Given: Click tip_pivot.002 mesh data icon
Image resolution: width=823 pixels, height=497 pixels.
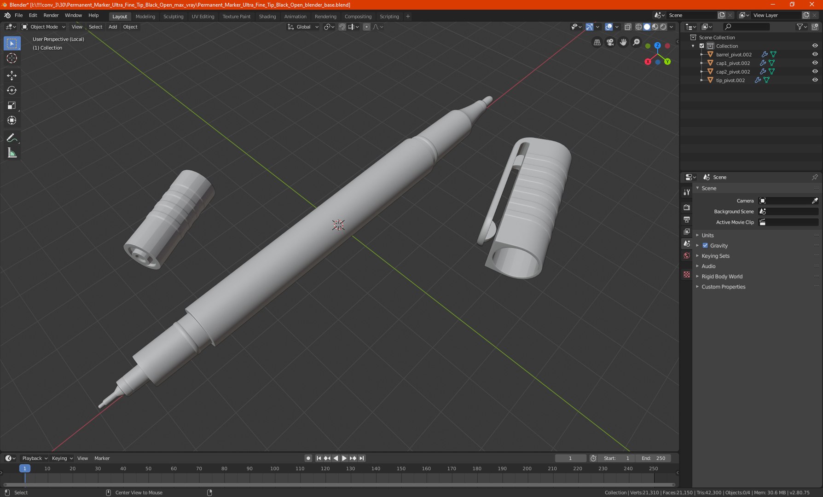Looking at the screenshot, I should click(x=766, y=80).
